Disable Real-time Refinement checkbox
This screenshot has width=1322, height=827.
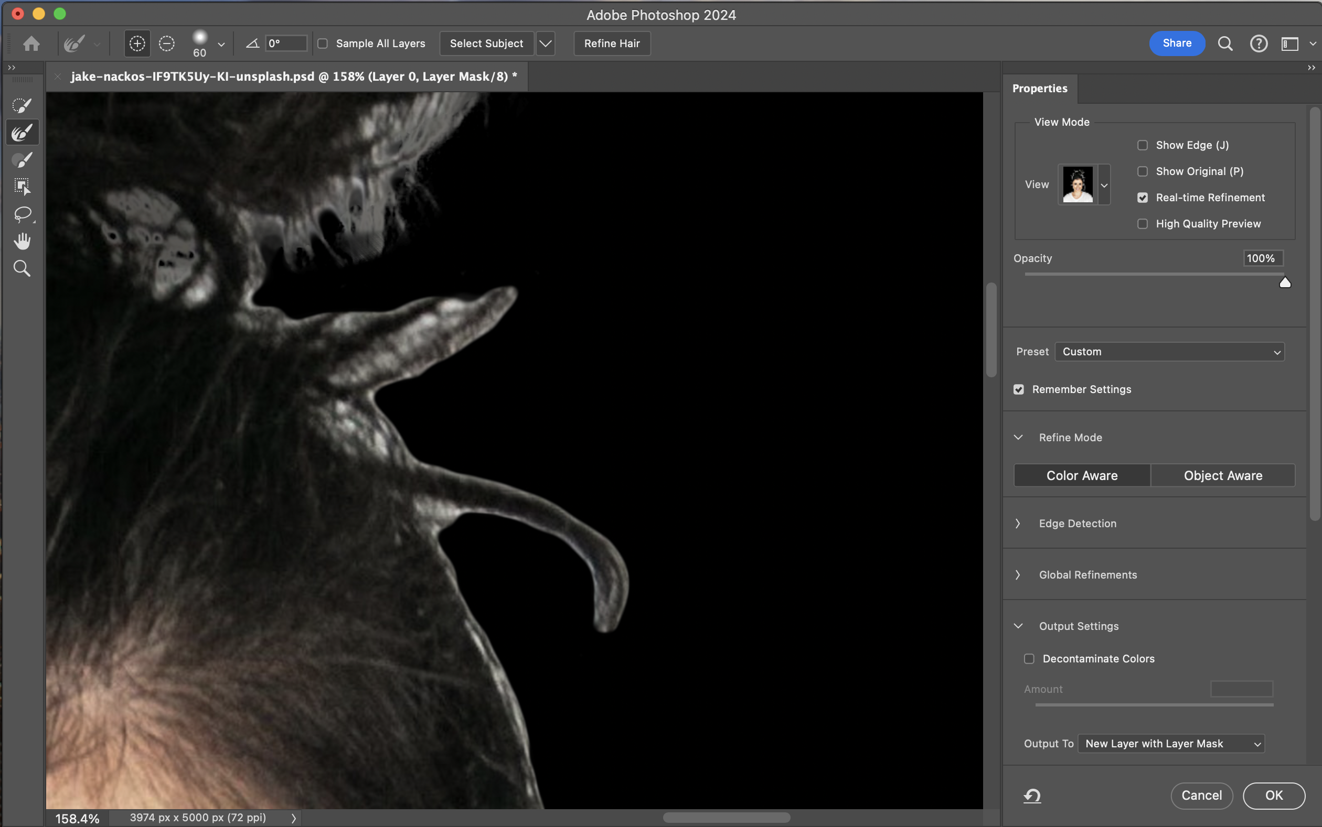pyautogui.click(x=1143, y=198)
